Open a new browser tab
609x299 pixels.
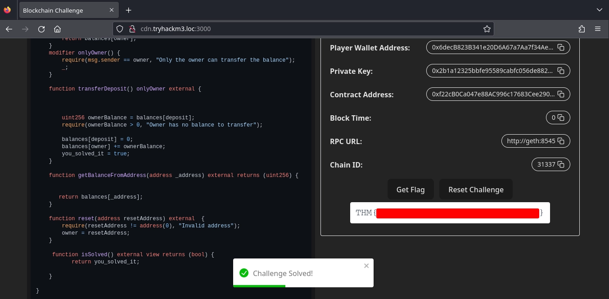(128, 10)
